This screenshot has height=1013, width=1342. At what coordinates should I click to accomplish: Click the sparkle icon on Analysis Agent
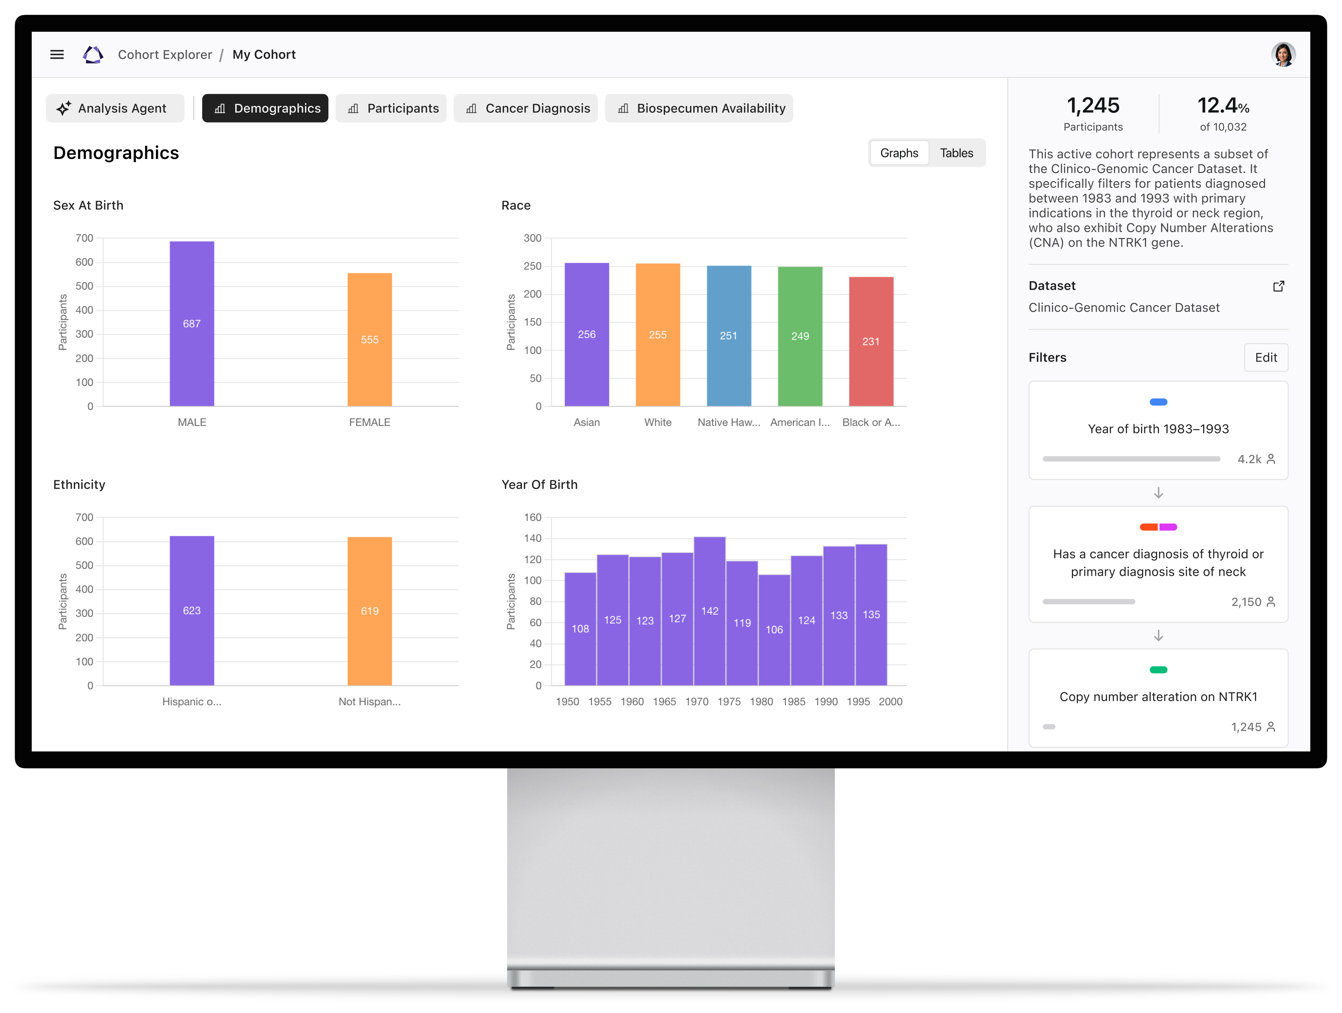click(64, 109)
